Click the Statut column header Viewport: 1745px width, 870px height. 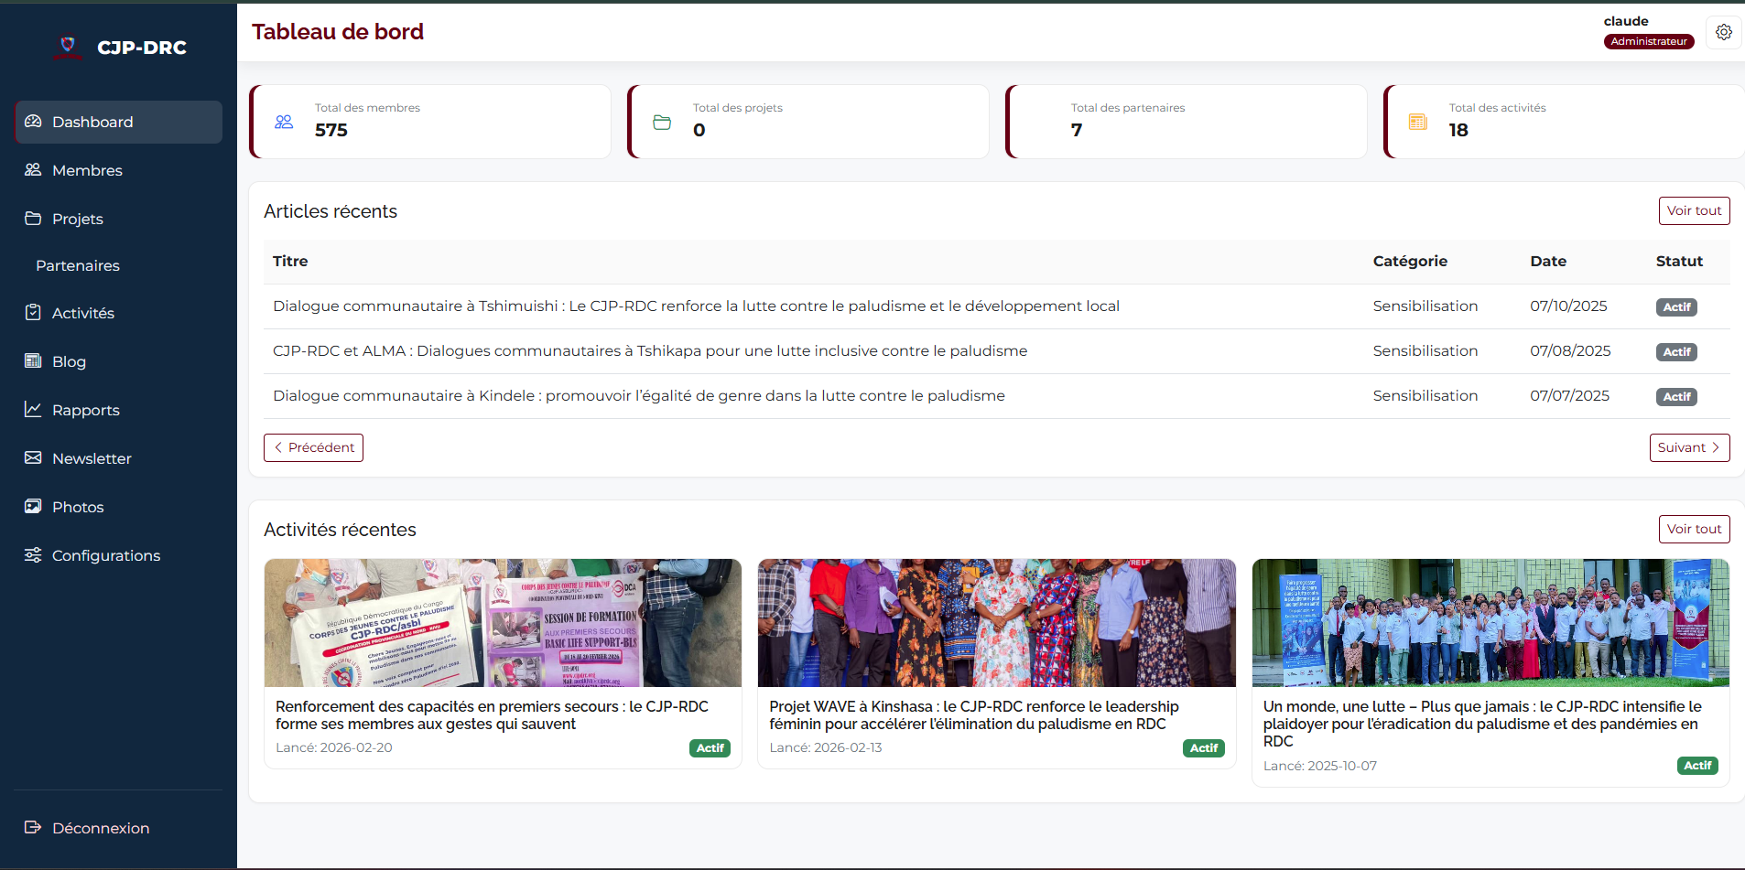(1679, 261)
